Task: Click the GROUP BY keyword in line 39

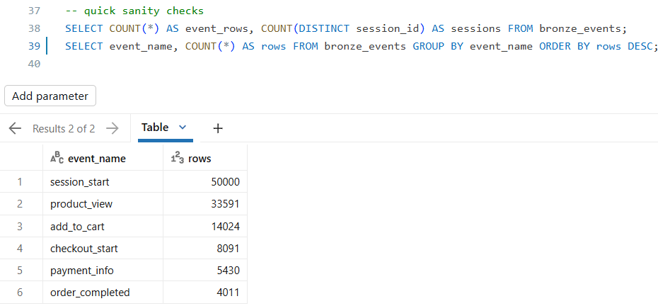Action: click(x=438, y=46)
